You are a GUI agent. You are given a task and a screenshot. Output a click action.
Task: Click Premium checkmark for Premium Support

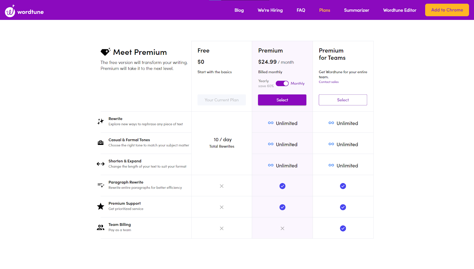point(282,207)
